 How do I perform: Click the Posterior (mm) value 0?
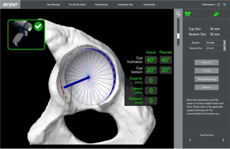151,101
